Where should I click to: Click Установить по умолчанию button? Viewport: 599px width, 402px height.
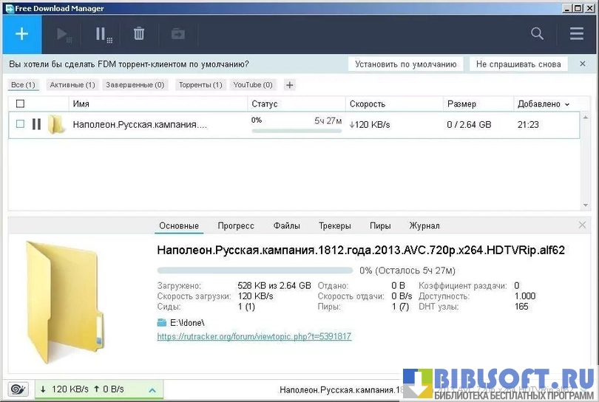tap(405, 64)
